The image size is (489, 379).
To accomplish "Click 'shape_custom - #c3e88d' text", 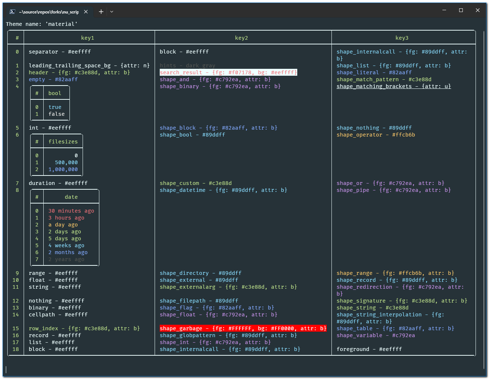I will click(x=196, y=183).
